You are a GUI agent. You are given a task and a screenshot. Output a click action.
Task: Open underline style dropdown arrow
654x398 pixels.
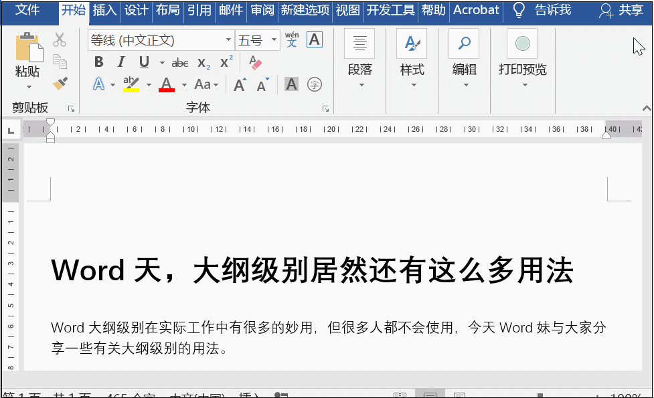[162, 63]
